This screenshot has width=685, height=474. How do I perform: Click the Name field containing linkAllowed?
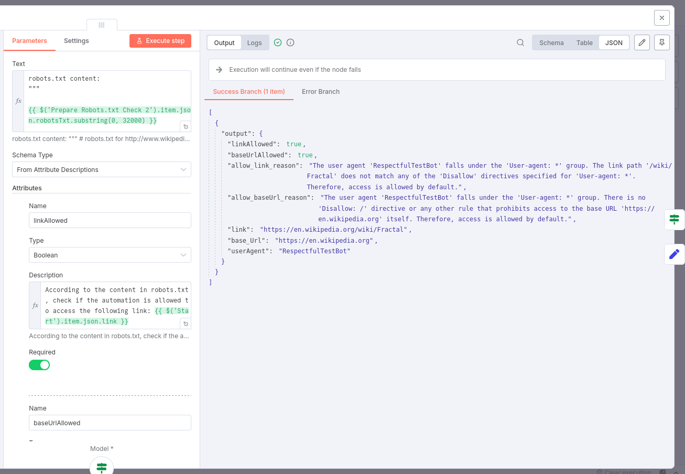point(110,220)
